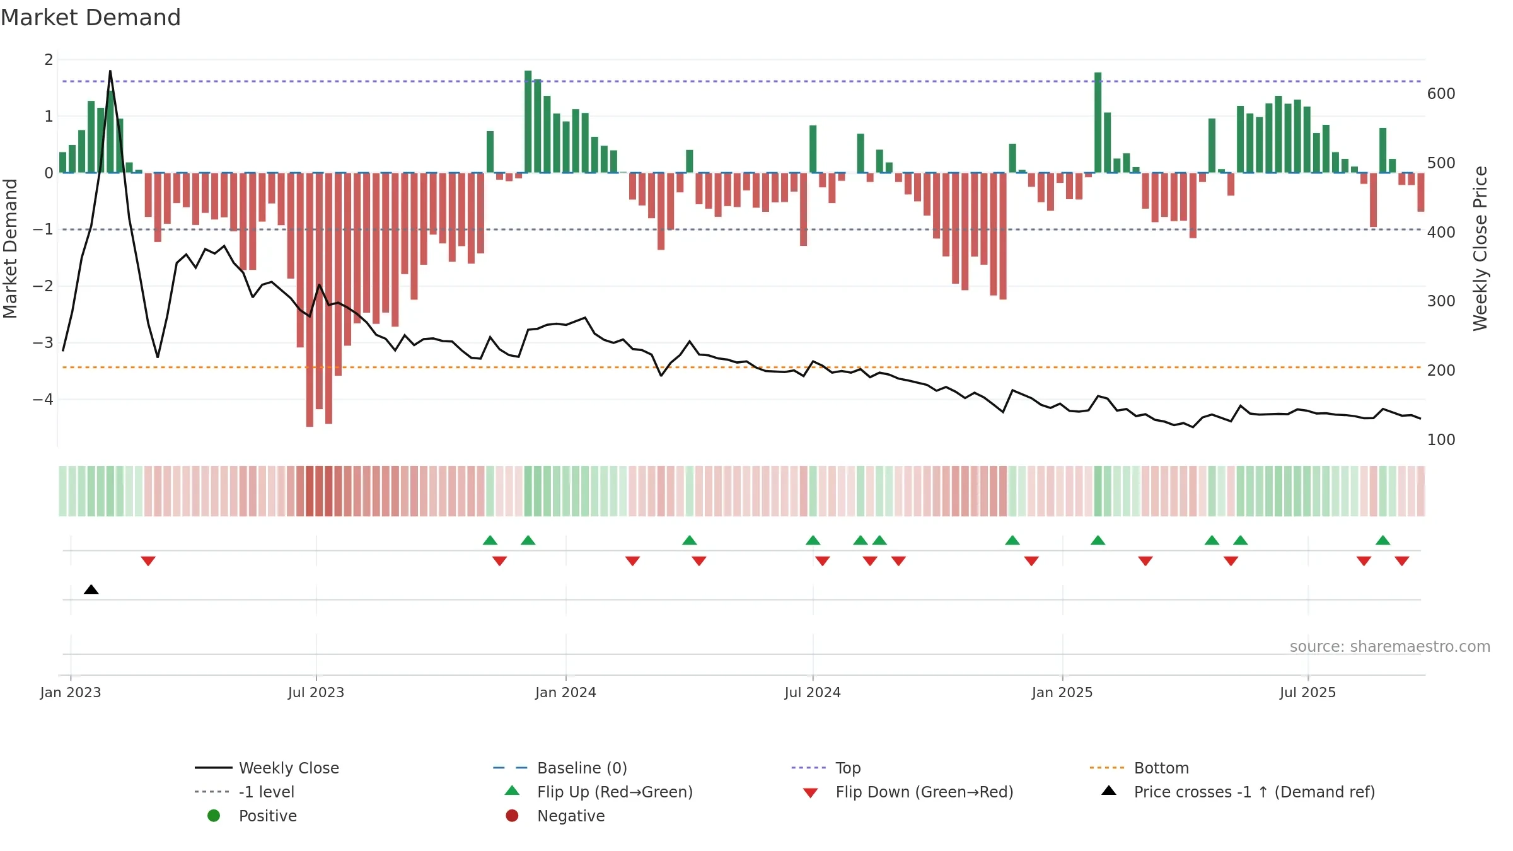
Task: Toggle the 'Baseline (0)' legend label
Action: (x=582, y=768)
